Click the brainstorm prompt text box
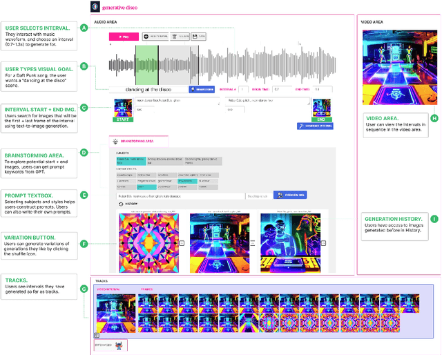This screenshot has height=355, width=442. (181, 196)
